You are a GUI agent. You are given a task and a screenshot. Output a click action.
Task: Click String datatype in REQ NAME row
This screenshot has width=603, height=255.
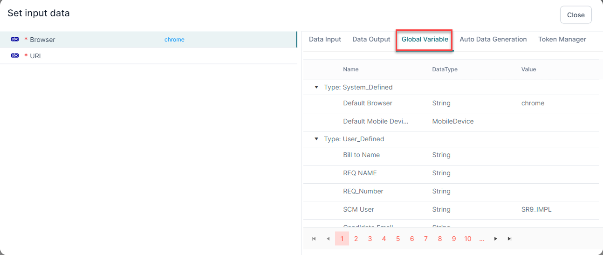click(441, 173)
